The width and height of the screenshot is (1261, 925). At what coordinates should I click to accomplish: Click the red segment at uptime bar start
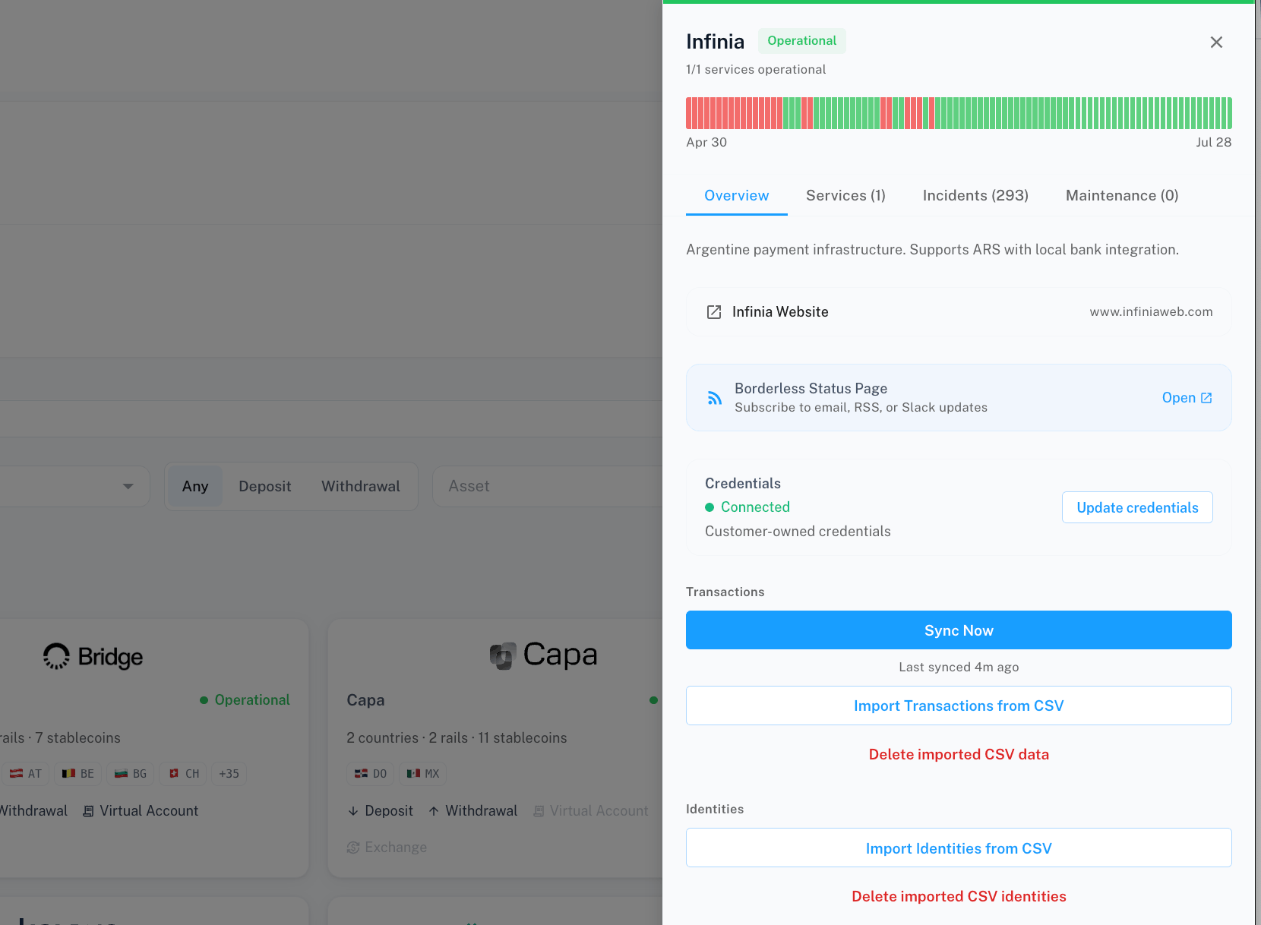689,113
